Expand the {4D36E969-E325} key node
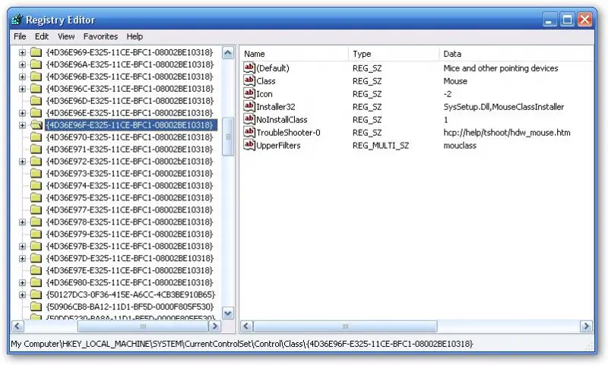This screenshot has width=608, height=365. pos(22,52)
